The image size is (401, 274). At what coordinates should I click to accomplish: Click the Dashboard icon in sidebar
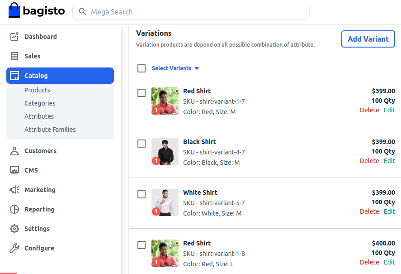click(x=14, y=37)
